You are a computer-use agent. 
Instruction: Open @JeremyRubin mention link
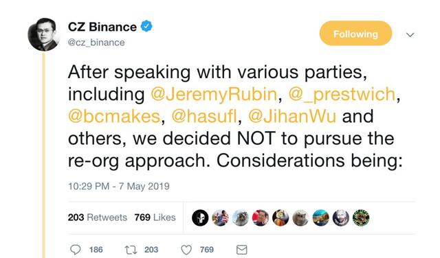coord(214,94)
